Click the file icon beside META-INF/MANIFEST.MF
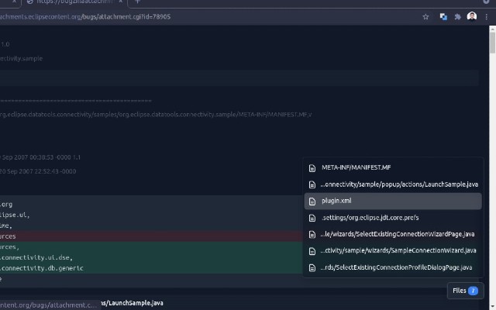The width and height of the screenshot is (496, 310). (x=312, y=167)
